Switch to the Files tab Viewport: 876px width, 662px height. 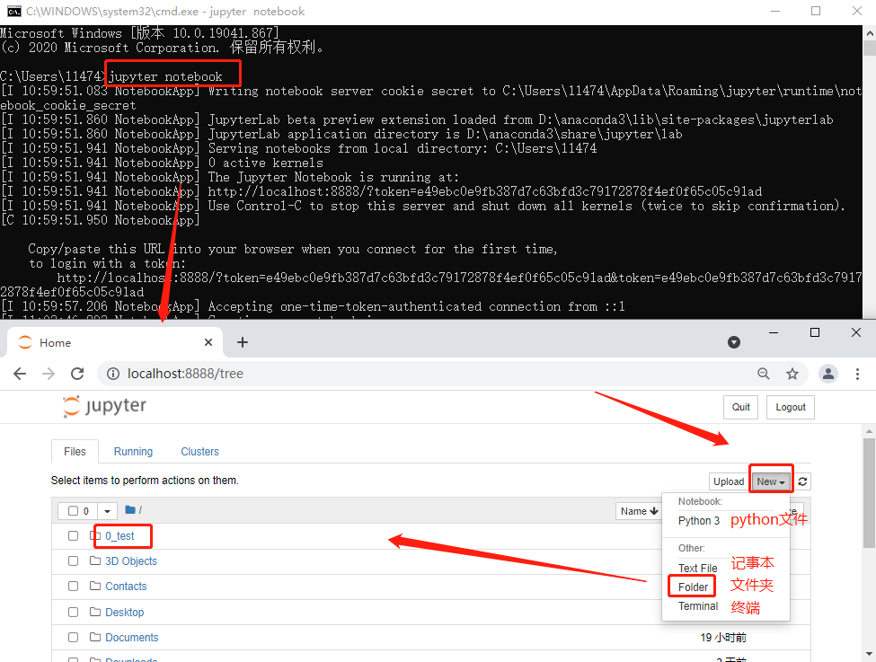(75, 452)
